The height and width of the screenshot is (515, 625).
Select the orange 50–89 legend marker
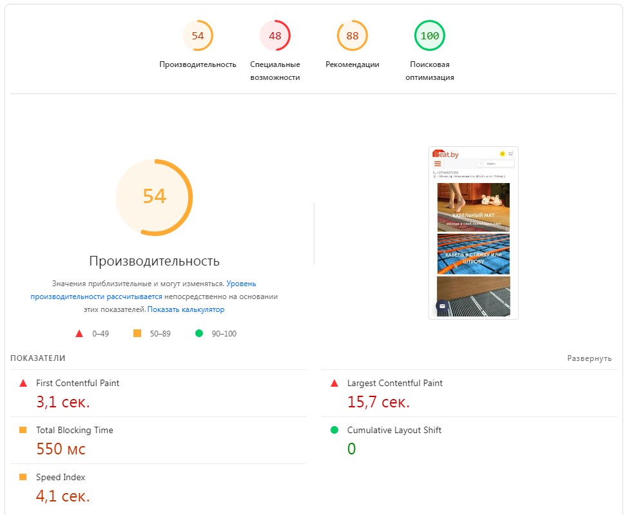pyautogui.click(x=137, y=333)
